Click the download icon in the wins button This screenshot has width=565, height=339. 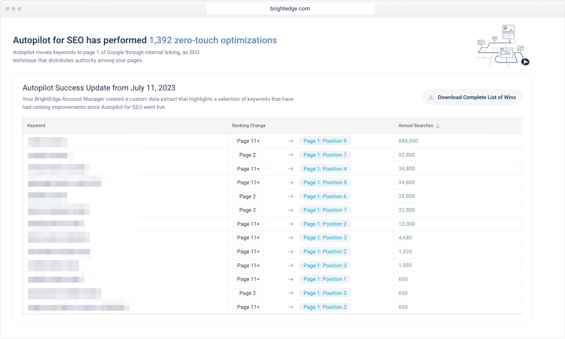click(x=431, y=97)
